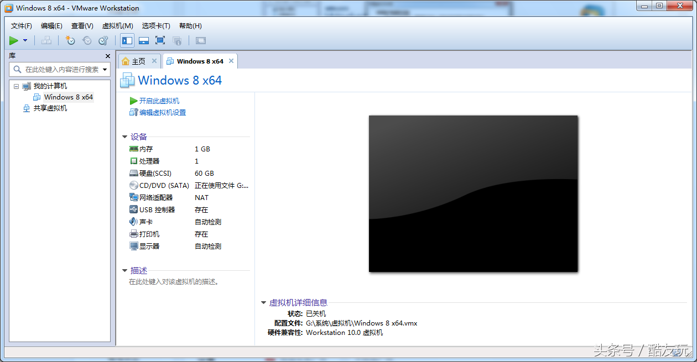Close the 主页 tab
697x362 pixels.
pos(154,61)
